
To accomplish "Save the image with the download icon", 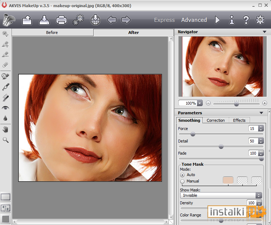I will (x=44, y=20).
